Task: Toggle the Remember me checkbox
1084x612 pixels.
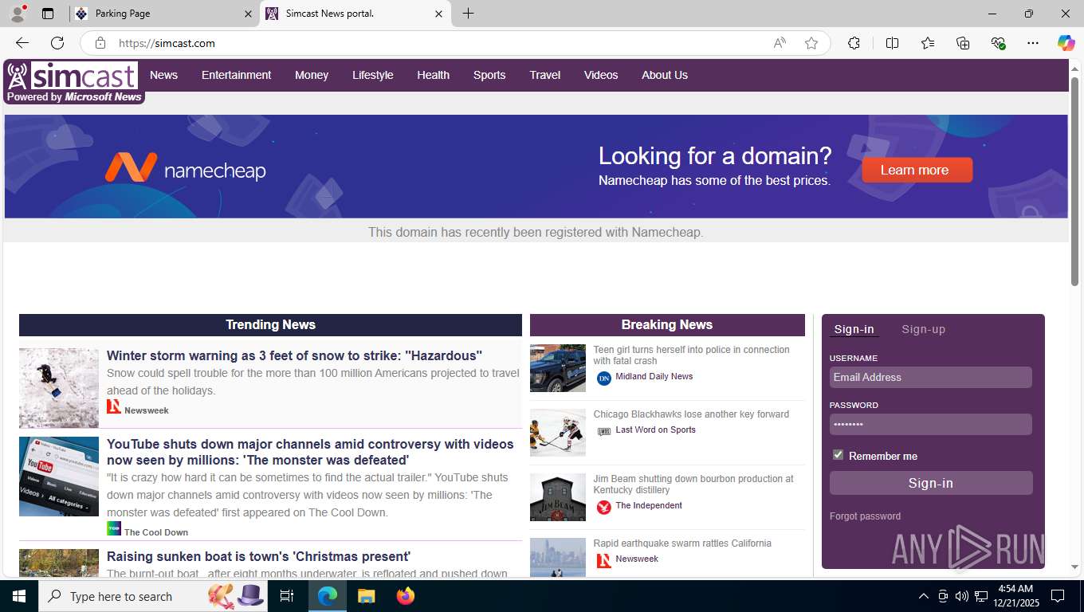Action: [838, 455]
